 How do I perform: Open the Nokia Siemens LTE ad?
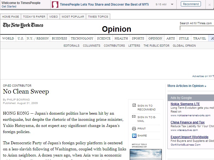point(185,104)
